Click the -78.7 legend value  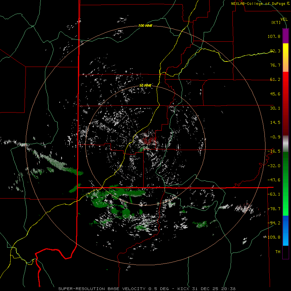pyautogui.click(x=274, y=209)
